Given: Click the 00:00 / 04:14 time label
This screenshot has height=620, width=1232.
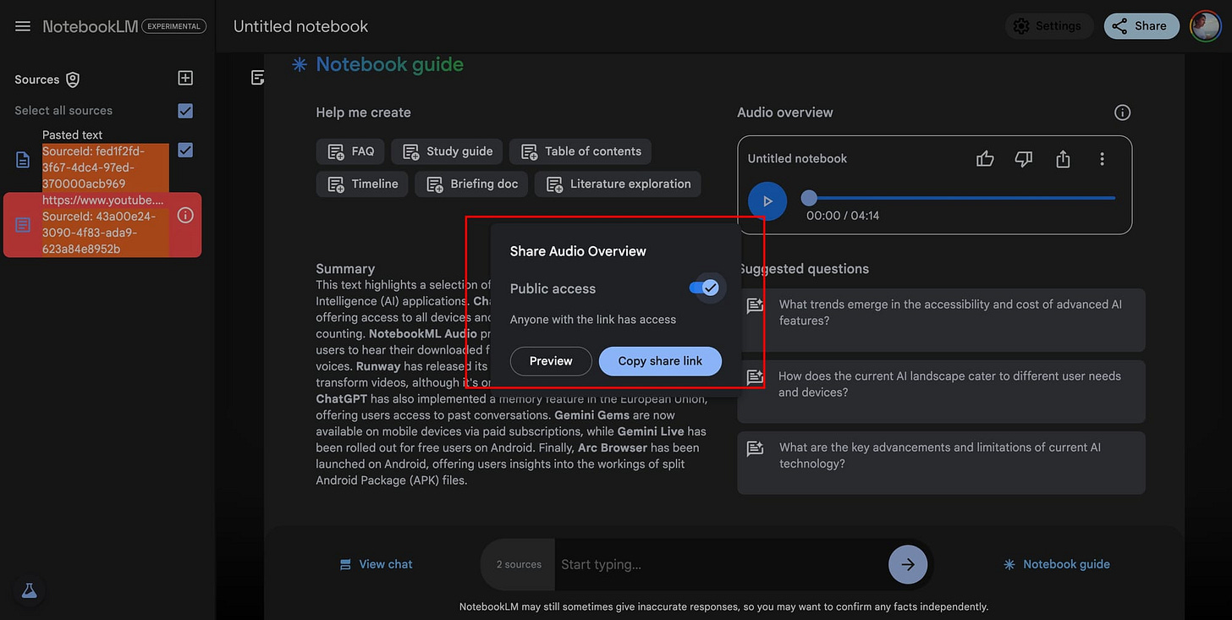Looking at the screenshot, I should [843, 216].
